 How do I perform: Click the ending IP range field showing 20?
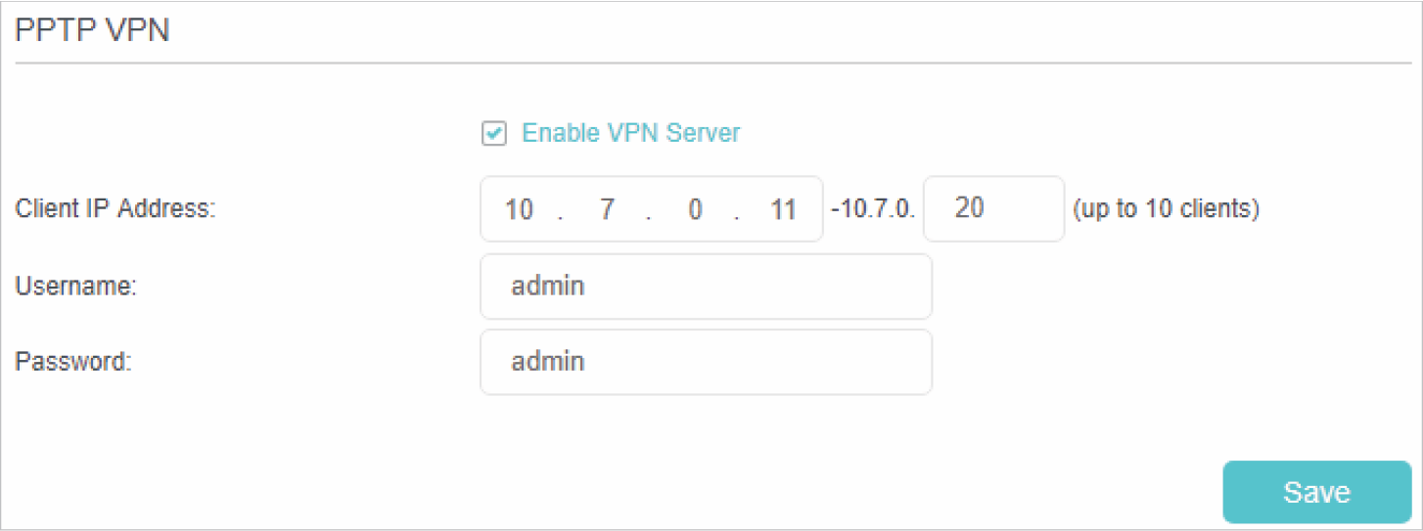tap(992, 209)
